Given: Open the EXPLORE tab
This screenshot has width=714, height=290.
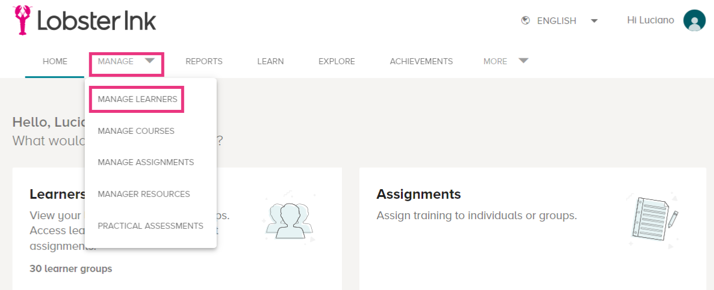Looking at the screenshot, I should tap(337, 61).
